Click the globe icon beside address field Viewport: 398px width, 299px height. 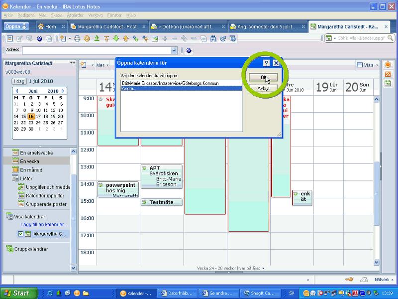[x=189, y=51]
